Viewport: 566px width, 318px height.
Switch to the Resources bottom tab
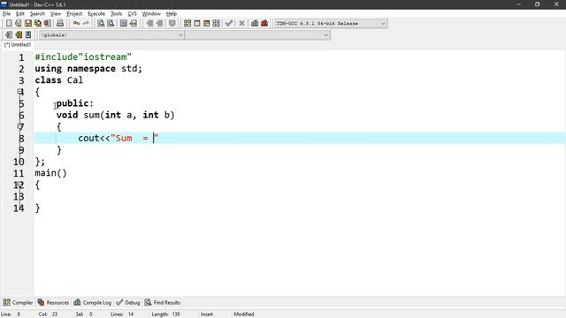(53, 302)
